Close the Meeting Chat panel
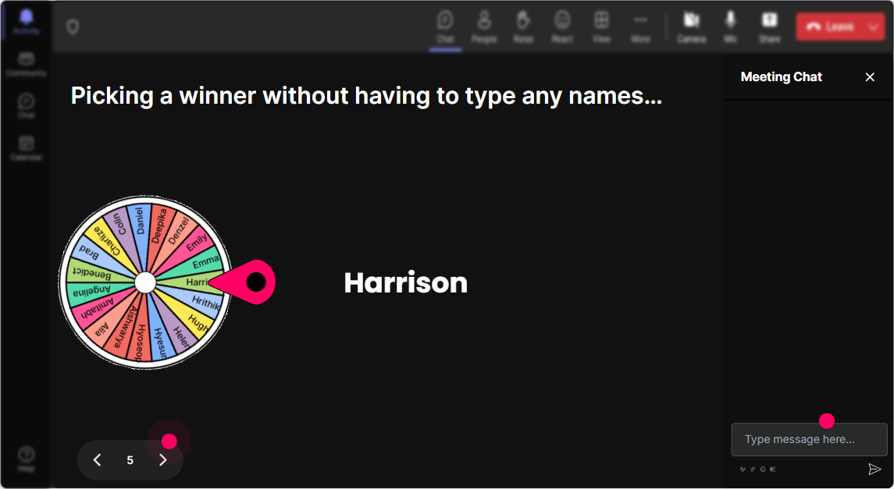894x489 pixels. pos(870,77)
